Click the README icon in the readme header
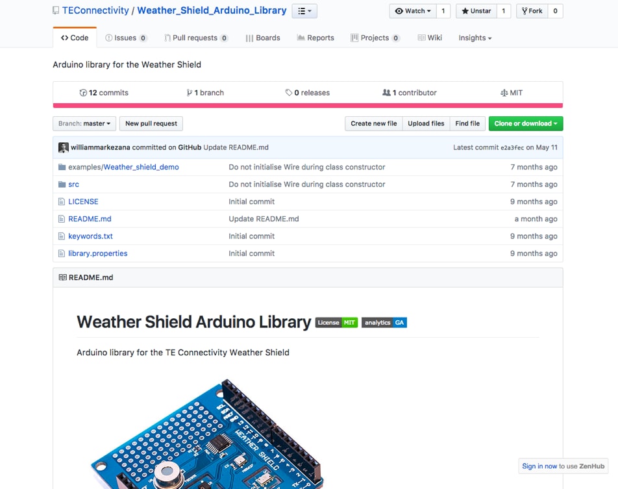 point(63,277)
